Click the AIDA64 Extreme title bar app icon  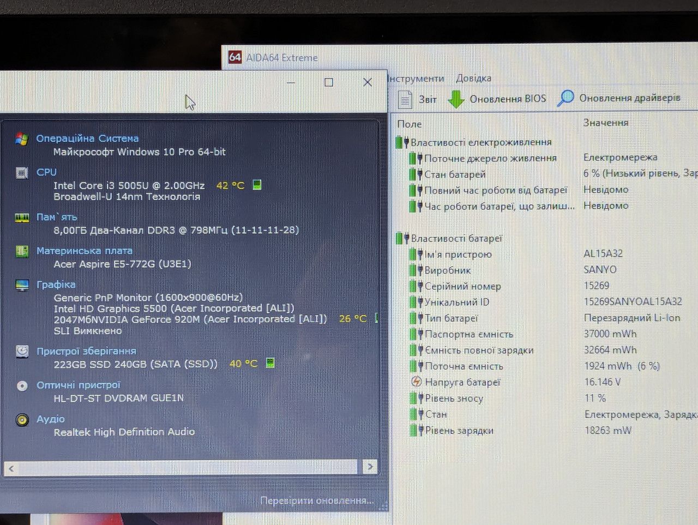pos(235,57)
